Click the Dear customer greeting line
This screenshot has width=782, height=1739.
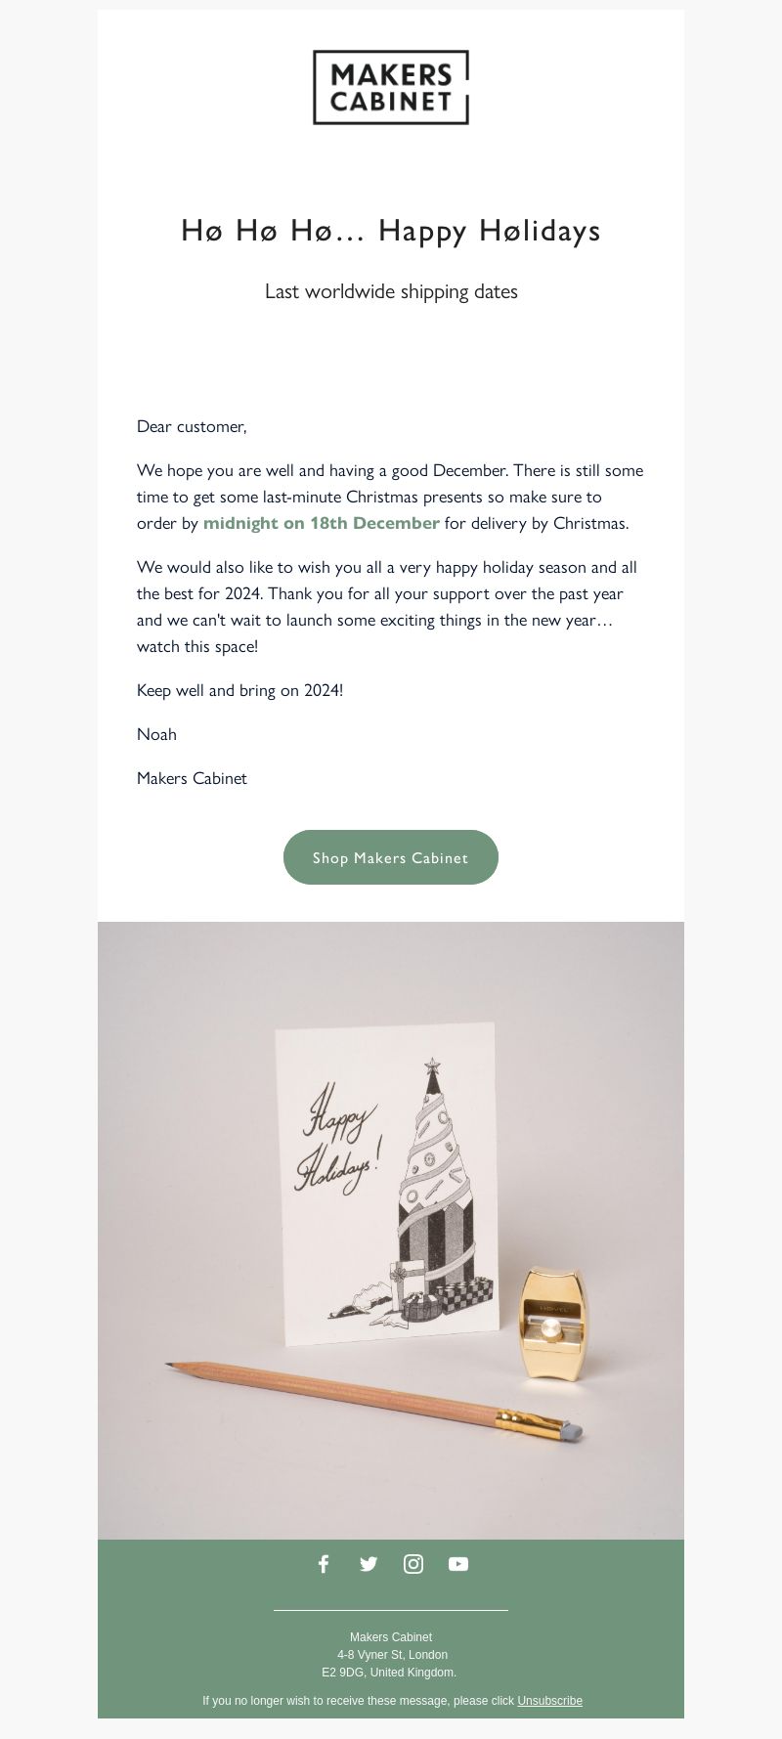click(x=192, y=426)
